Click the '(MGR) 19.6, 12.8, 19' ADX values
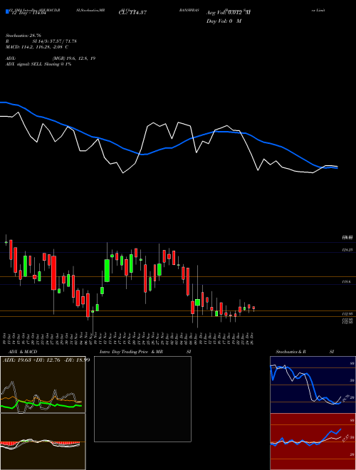 click(x=74, y=58)
